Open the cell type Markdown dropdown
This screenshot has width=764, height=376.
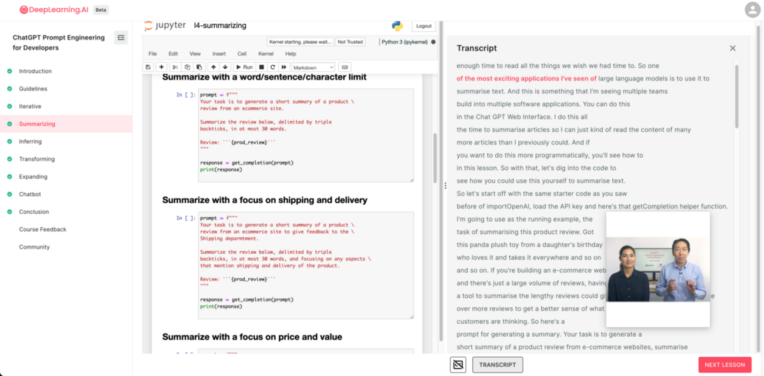[313, 67]
